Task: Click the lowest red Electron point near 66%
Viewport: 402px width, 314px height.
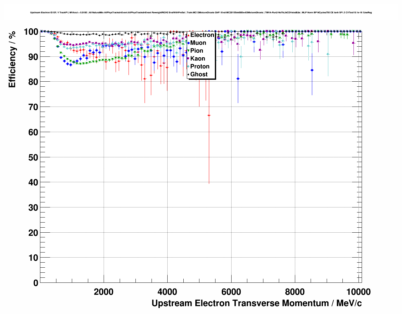Action: click(x=209, y=115)
